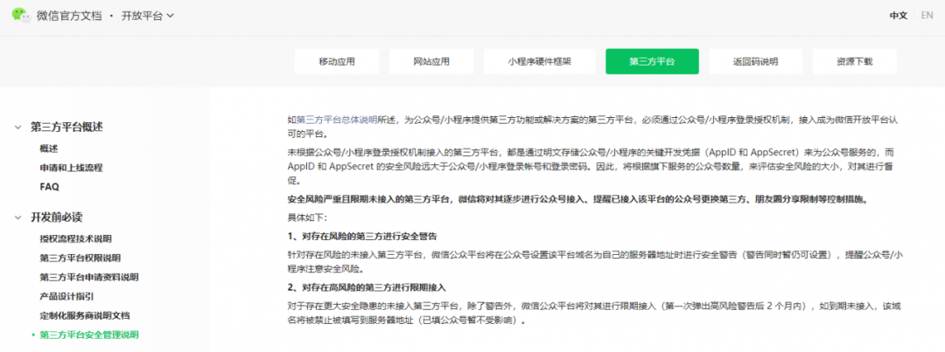This screenshot has height=352, width=945.
Task: Click the WeChat logo icon
Action: pyautogui.click(x=21, y=16)
